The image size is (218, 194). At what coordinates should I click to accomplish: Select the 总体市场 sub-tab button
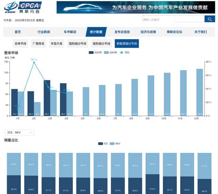(20, 44)
